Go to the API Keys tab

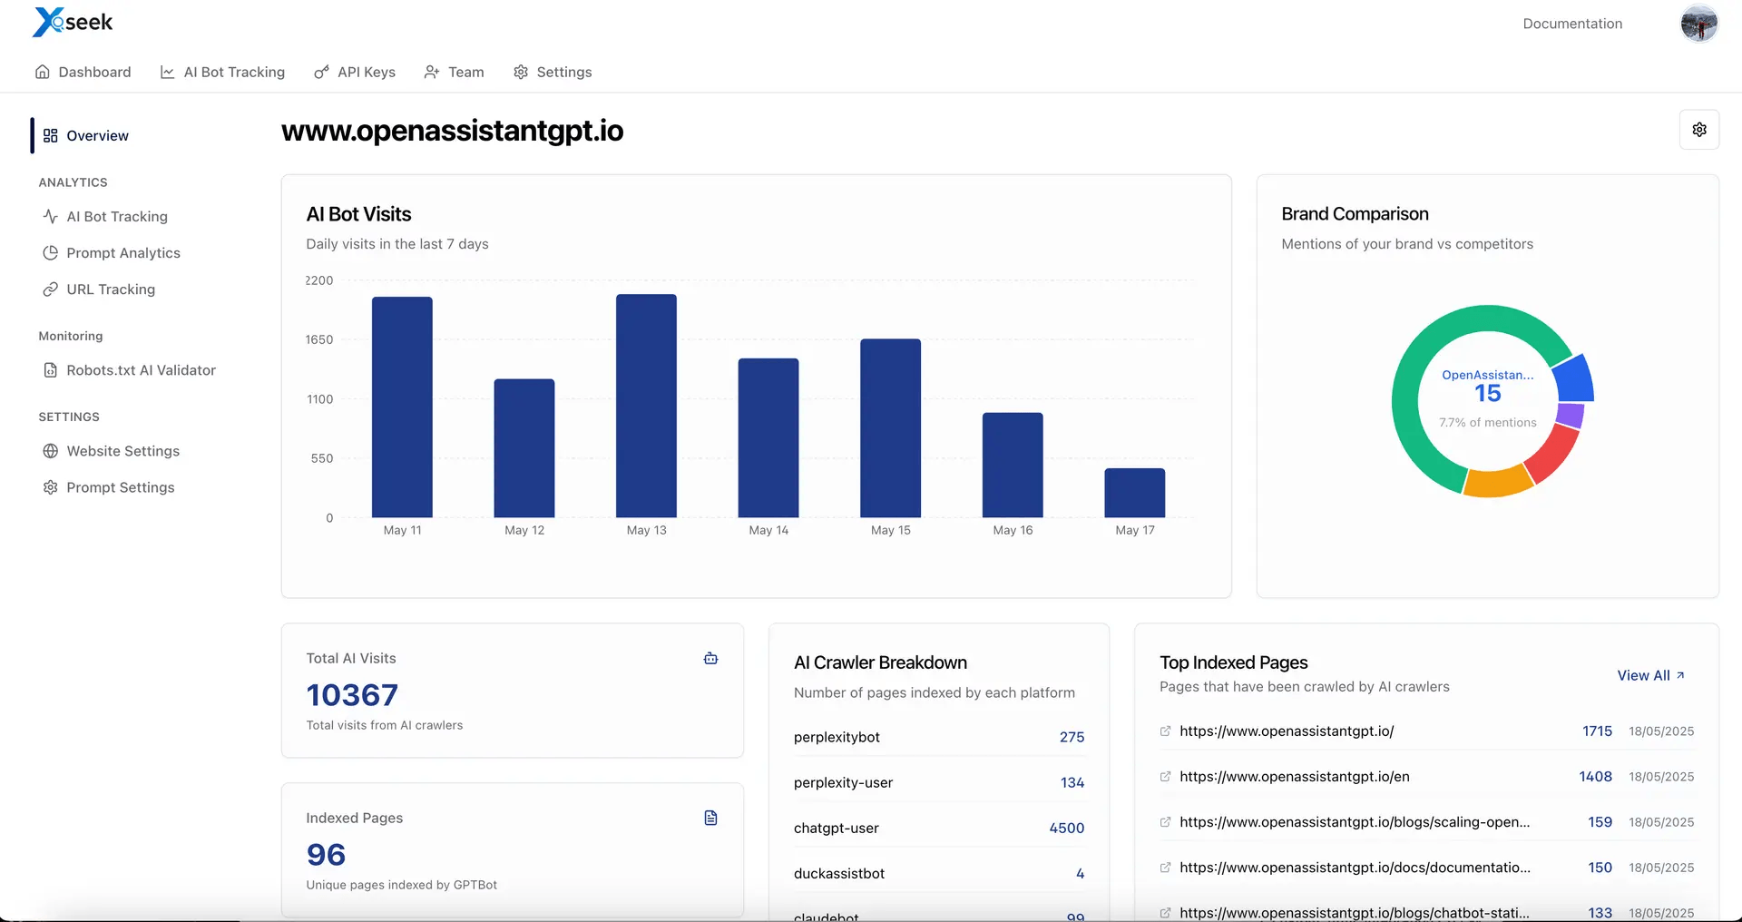(x=355, y=72)
